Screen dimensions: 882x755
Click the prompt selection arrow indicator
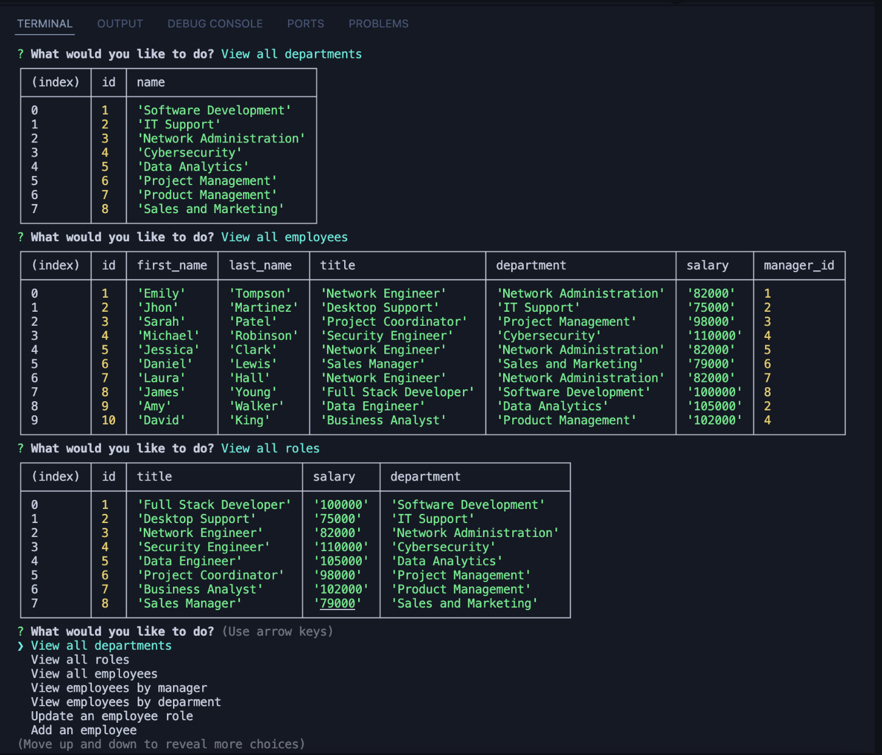click(21, 646)
